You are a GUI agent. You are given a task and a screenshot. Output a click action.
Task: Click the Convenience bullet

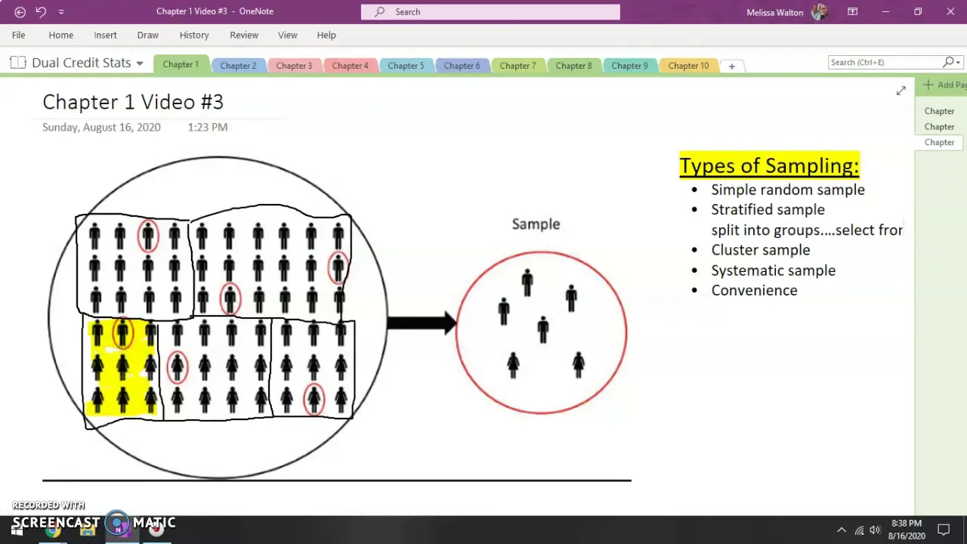point(754,290)
